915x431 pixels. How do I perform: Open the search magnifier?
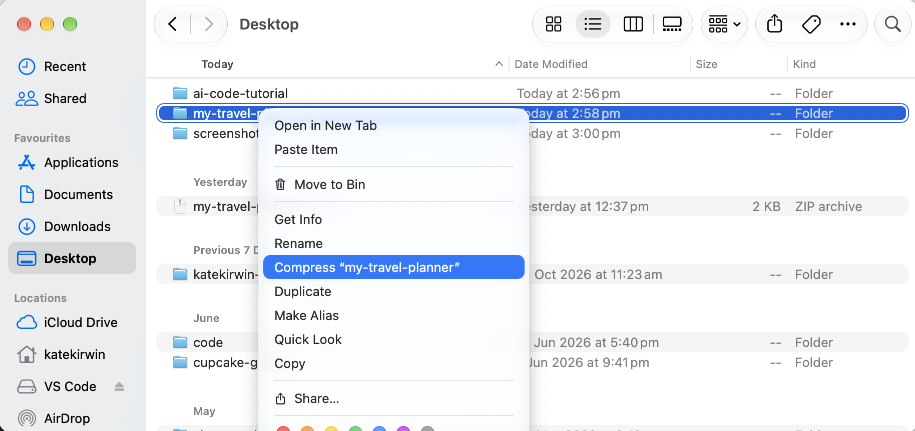[893, 24]
